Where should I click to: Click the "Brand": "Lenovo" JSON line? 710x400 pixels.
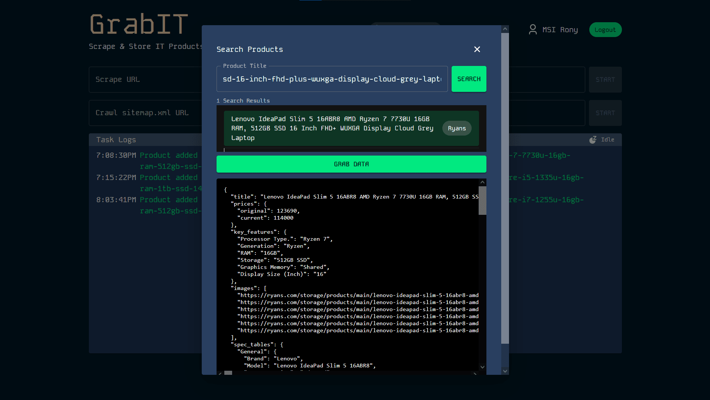(274, 359)
